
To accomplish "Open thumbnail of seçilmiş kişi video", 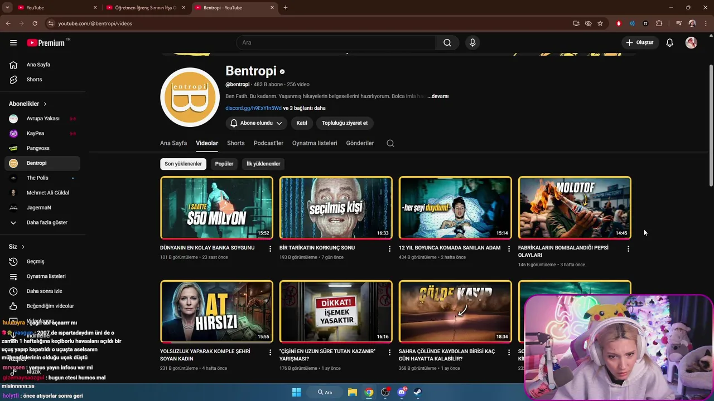I will tap(336, 208).
